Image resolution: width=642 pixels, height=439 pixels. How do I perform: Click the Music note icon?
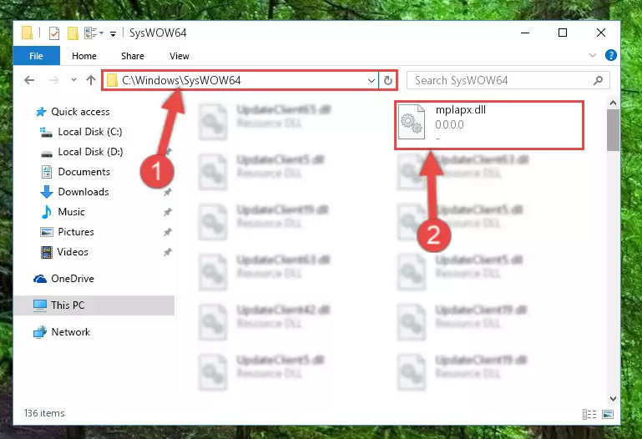coord(47,212)
